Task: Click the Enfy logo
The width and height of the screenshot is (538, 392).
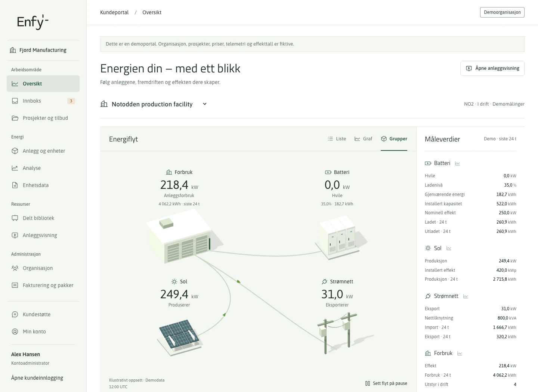Action: click(33, 22)
